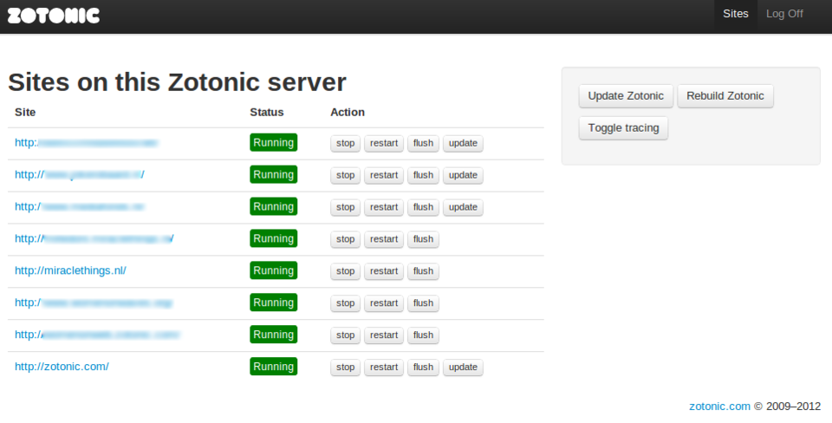Viewport: 832px width, 423px height.
Task: Select Log Off in the top bar
Action: [784, 14]
